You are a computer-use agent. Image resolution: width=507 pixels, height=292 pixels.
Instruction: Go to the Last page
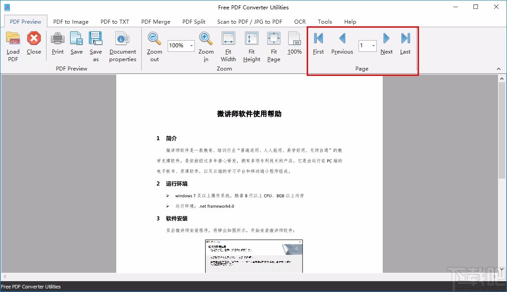pyautogui.click(x=405, y=38)
